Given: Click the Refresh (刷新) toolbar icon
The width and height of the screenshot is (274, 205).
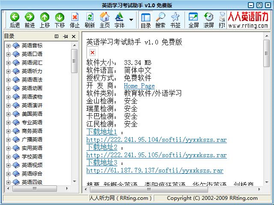Looking at the screenshot, I should tap(89, 17).
